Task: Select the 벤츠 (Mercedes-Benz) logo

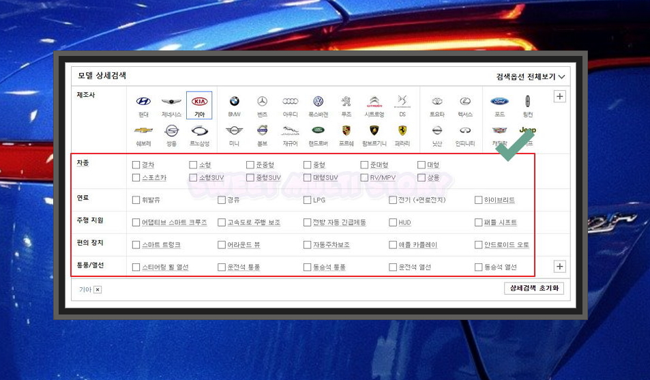Action: pos(262,101)
